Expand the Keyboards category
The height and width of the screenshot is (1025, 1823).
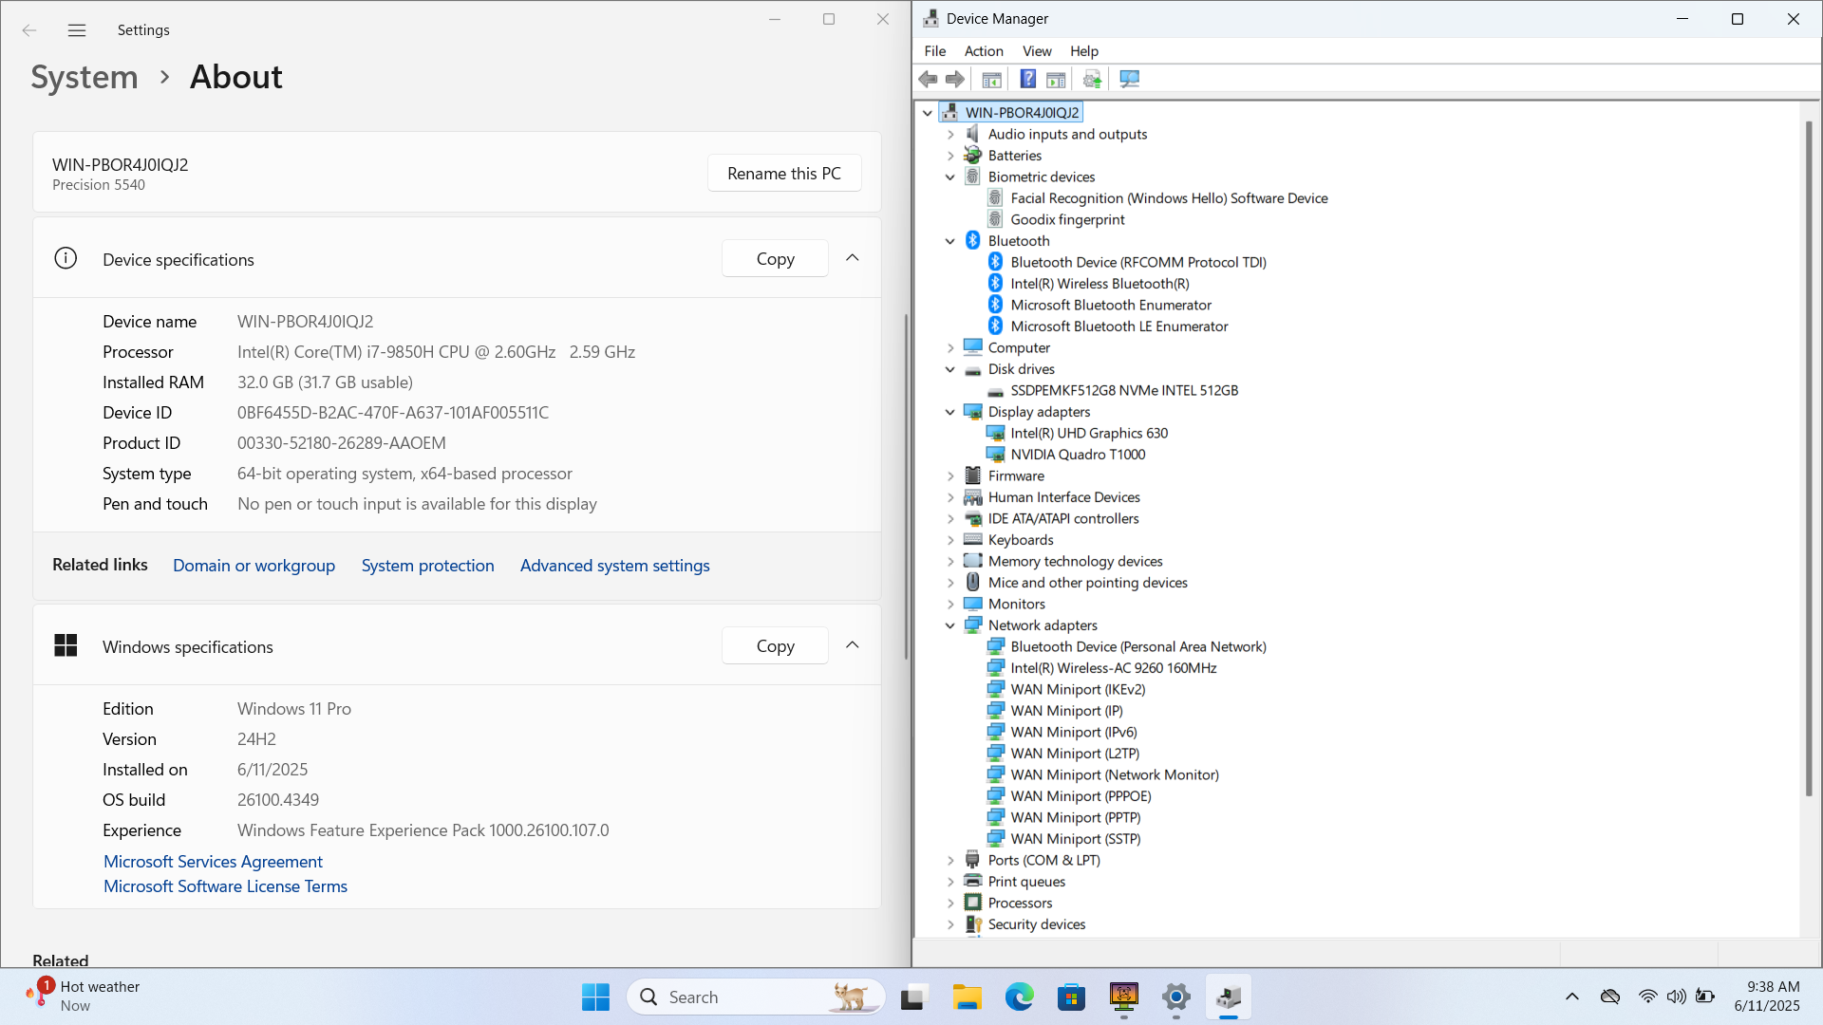(950, 540)
